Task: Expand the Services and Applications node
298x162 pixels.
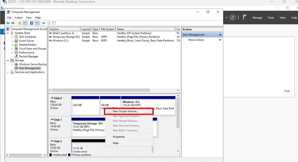Action: pyautogui.click(x=8, y=72)
